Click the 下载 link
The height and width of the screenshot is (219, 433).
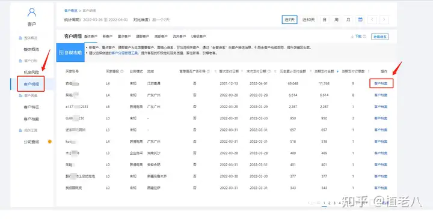click(x=358, y=37)
